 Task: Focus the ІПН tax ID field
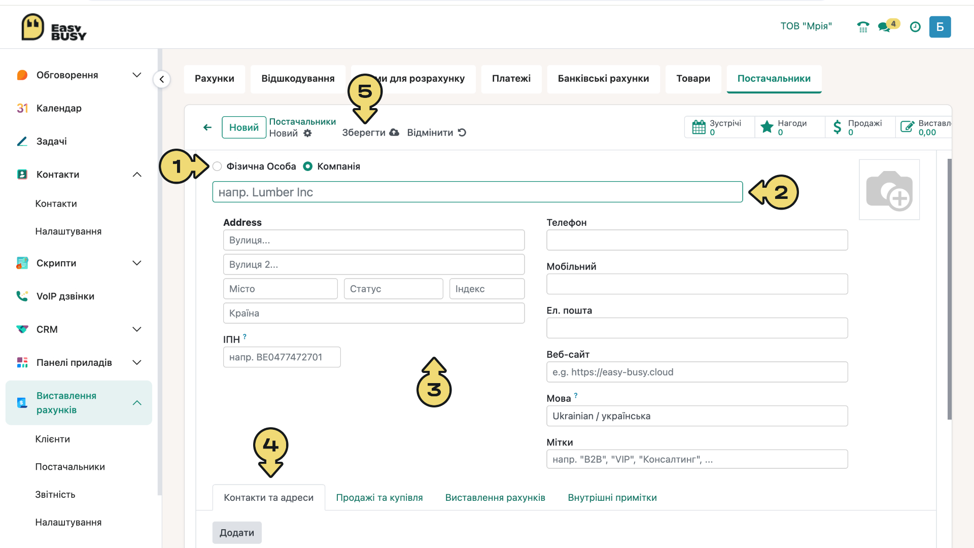click(x=282, y=357)
